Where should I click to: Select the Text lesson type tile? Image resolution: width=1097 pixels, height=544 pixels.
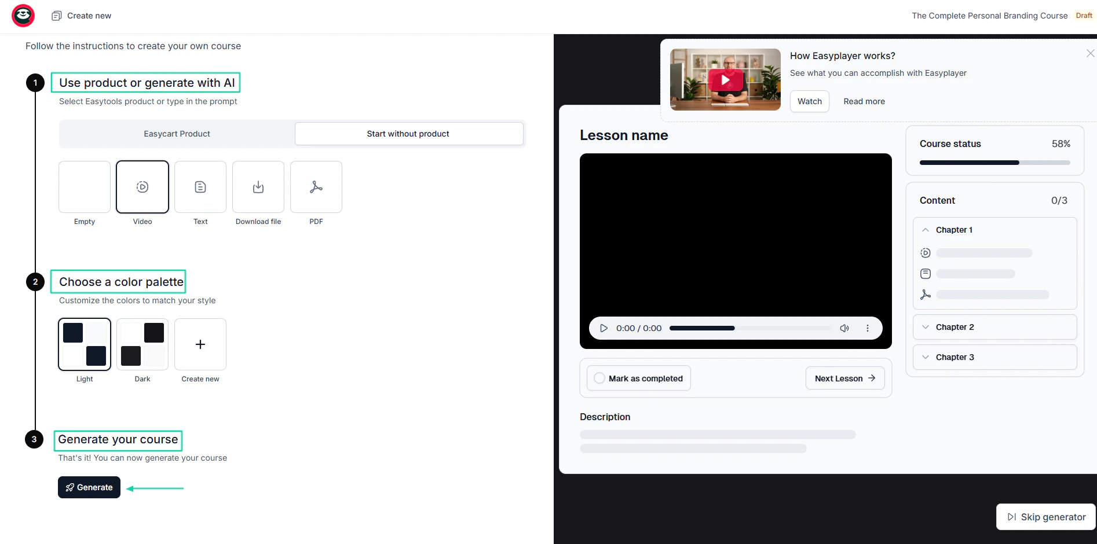tap(200, 187)
